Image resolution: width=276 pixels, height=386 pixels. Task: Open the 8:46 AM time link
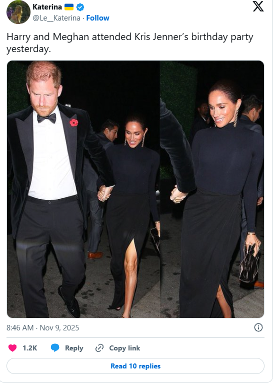(x=20, y=328)
